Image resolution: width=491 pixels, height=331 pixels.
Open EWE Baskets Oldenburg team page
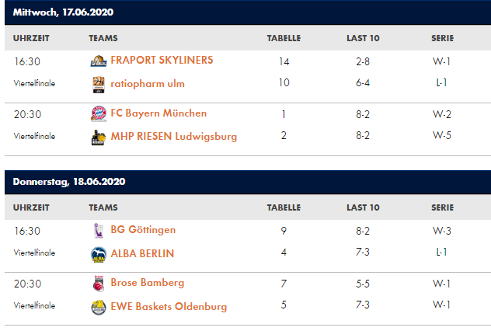coord(169,307)
